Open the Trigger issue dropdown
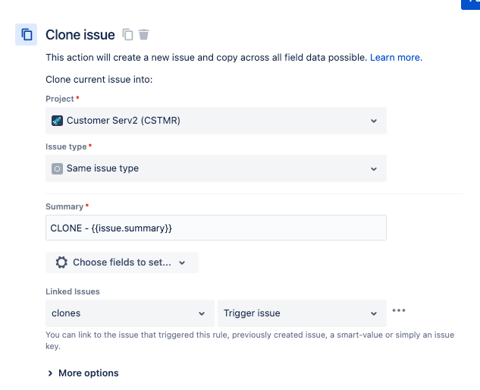 tap(302, 313)
